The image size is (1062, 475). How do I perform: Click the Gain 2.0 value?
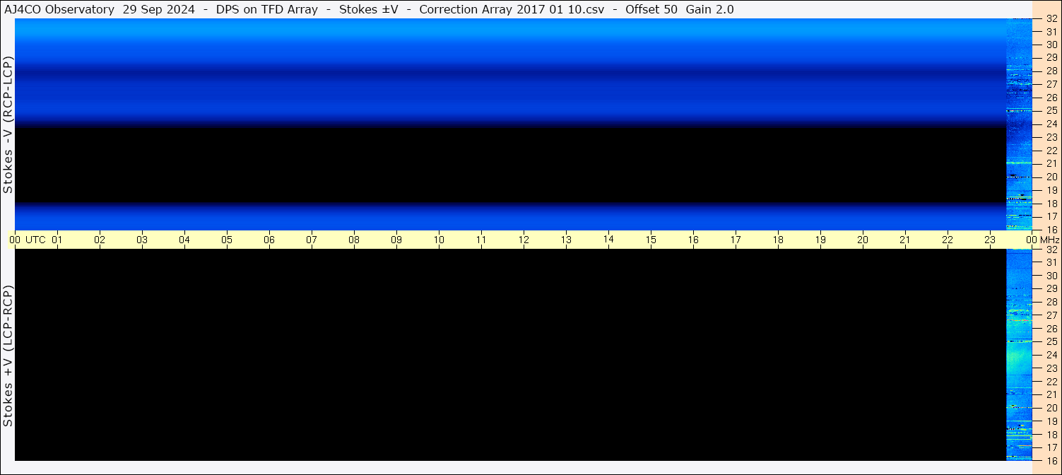(710, 9)
